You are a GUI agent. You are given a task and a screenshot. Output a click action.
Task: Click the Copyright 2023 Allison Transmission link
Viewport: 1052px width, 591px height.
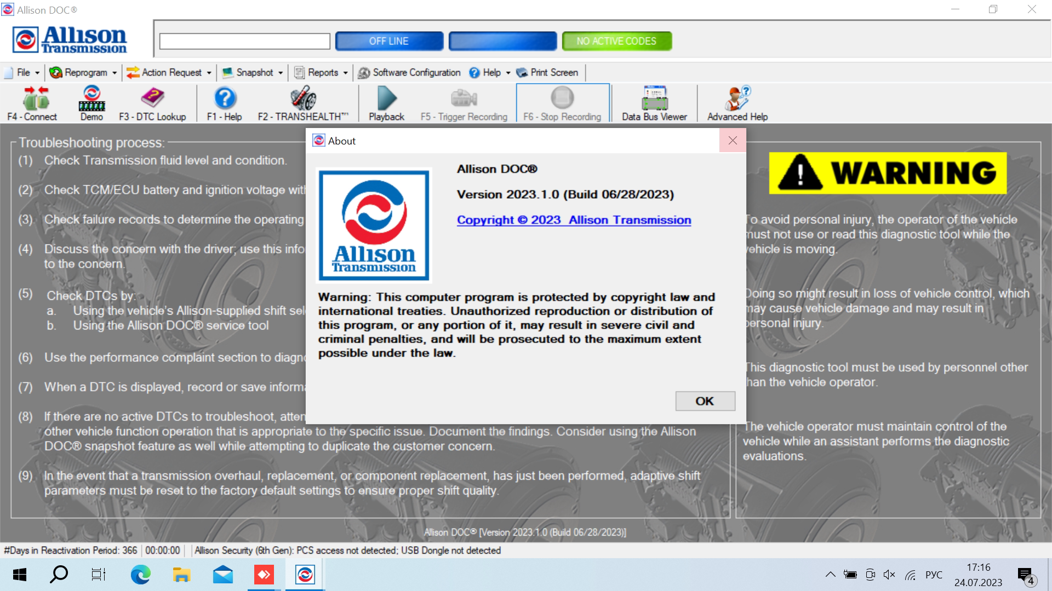(574, 219)
